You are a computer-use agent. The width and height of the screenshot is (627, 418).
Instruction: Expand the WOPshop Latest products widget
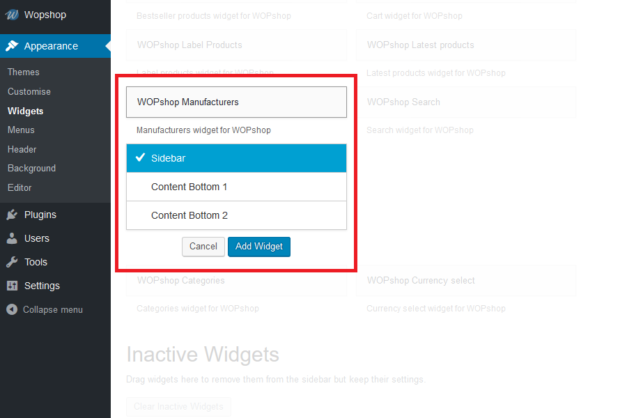[x=465, y=45]
